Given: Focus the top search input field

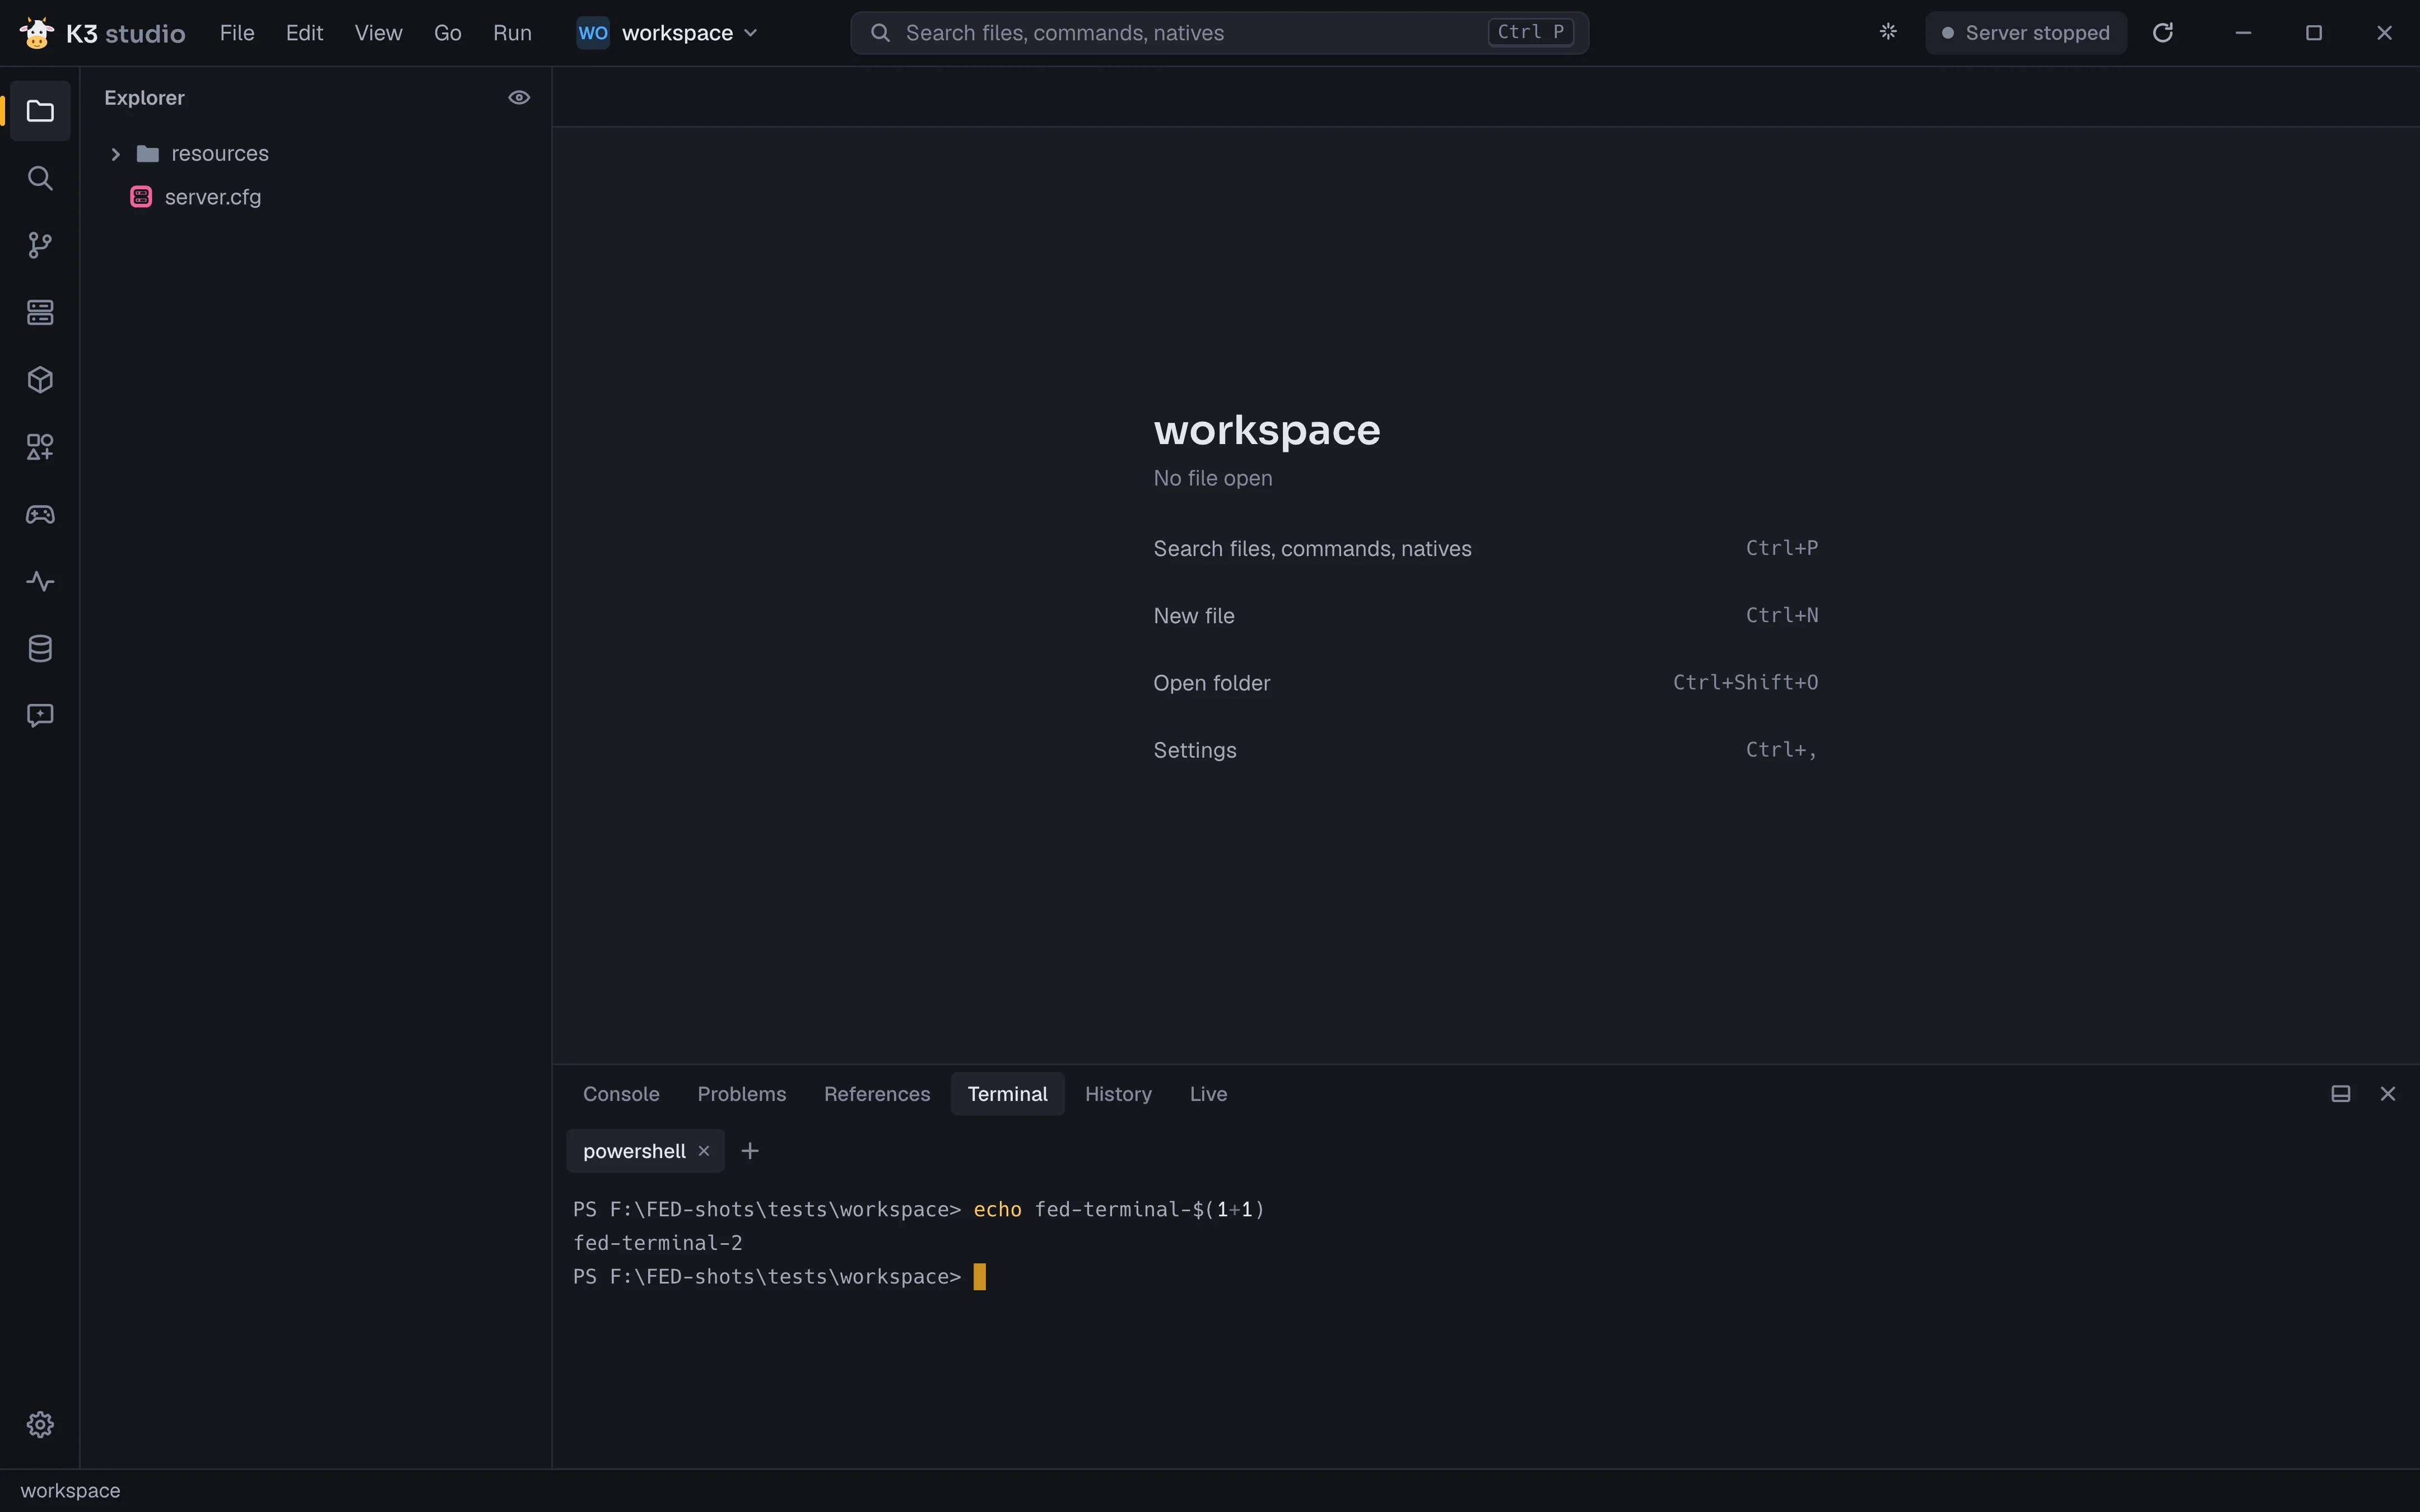Looking at the screenshot, I should coord(1219,33).
